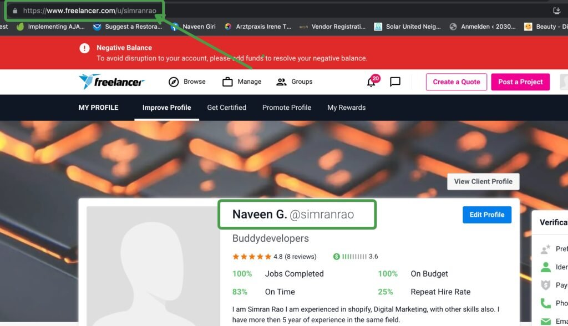Open the Promote Profile tab
Screen dimensions: 568x326
point(287,108)
